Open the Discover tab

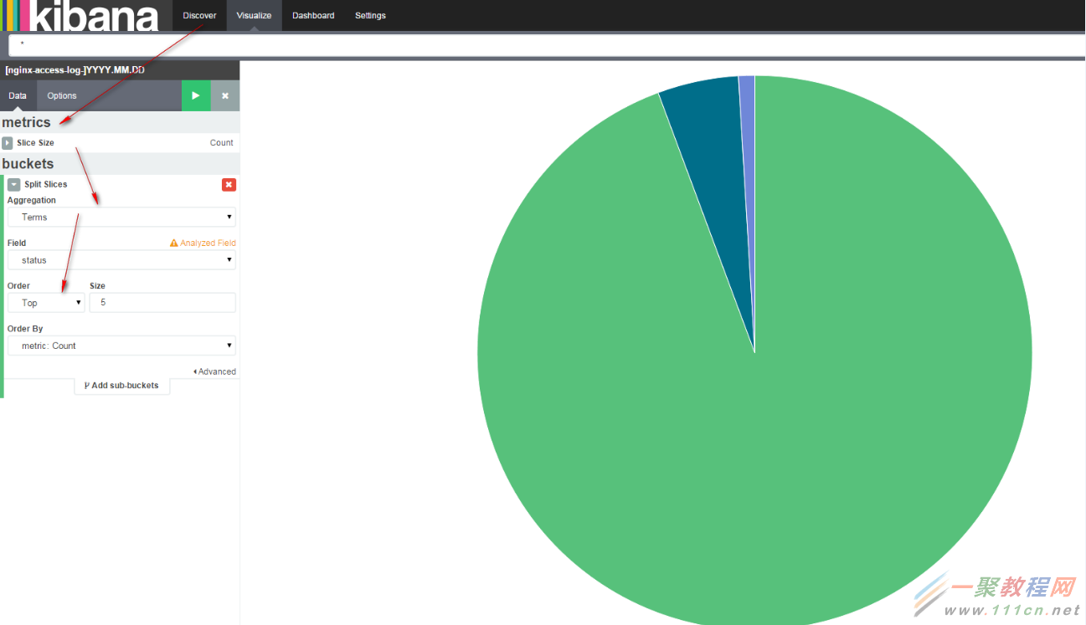(x=199, y=15)
